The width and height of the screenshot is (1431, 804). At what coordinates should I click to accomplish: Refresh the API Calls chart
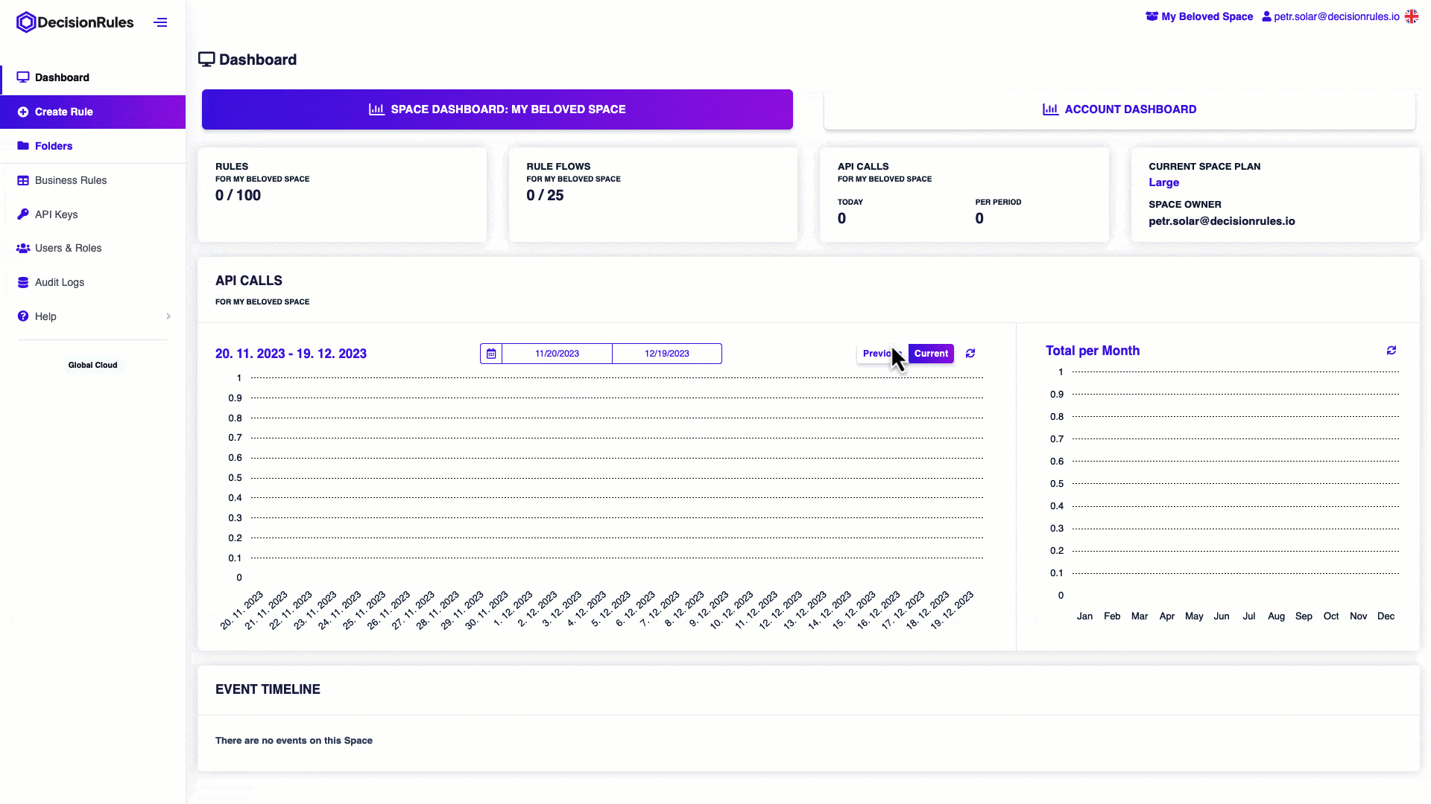pyautogui.click(x=970, y=354)
